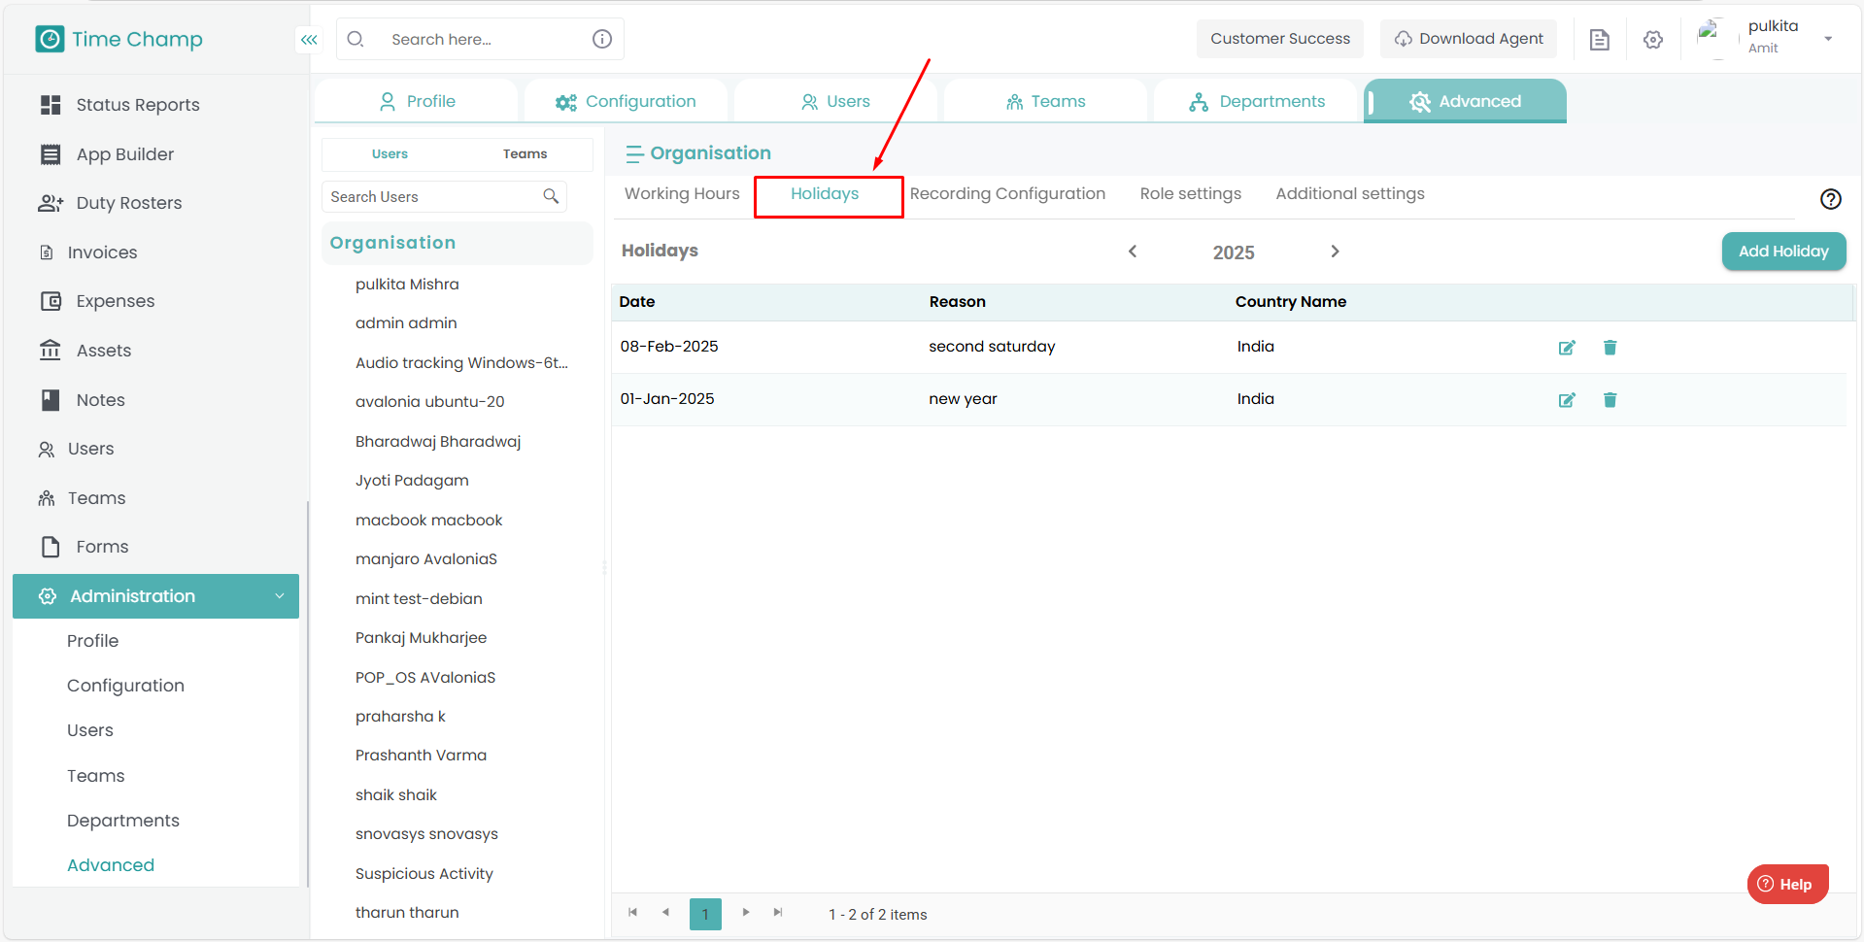Open the settings gear in header
The height and width of the screenshot is (942, 1864).
pos(1652,40)
